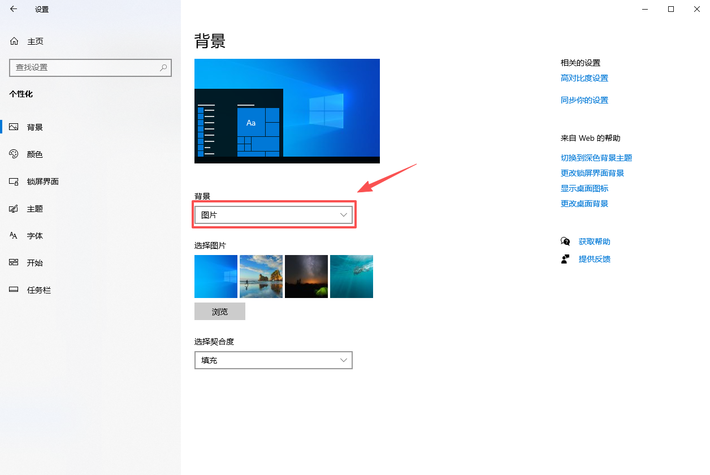Select the 主题 brush icon
The width and height of the screenshot is (710, 475).
click(x=14, y=209)
